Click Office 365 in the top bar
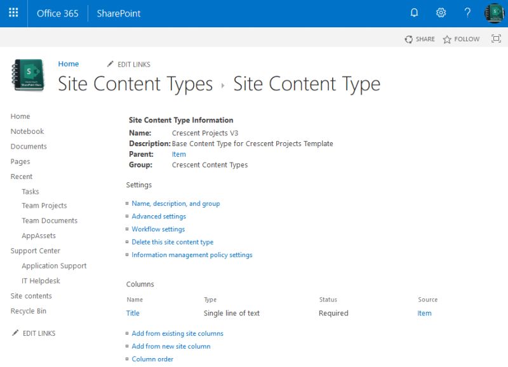This screenshot has height=367, width=508. click(x=58, y=13)
